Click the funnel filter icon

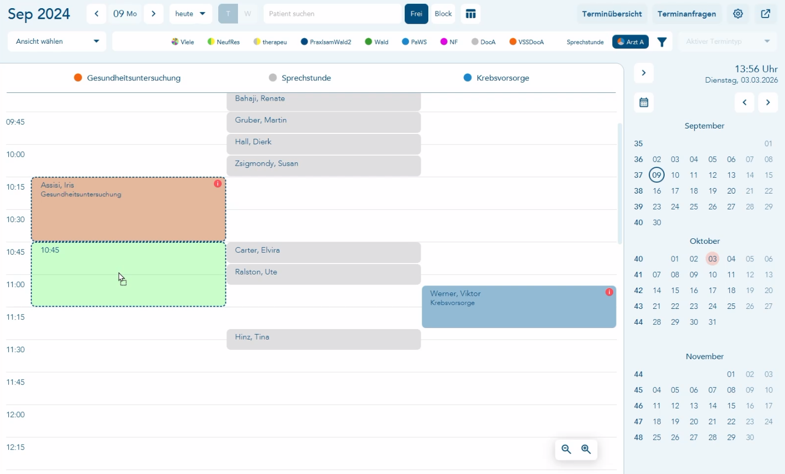(x=662, y=42)
